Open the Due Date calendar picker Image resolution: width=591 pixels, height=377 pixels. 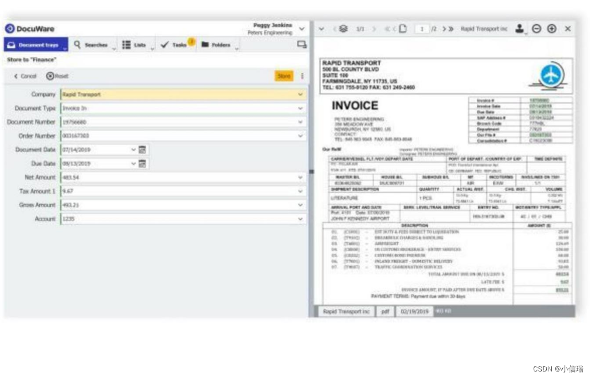click(142, 164)
